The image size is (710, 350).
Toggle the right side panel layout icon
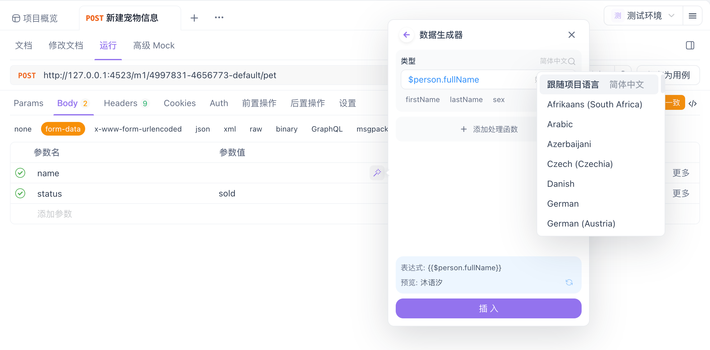tap(690, 45)
